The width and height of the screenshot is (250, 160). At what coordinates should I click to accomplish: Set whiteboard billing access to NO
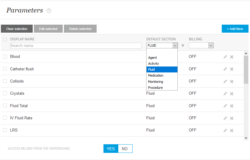click(x=125, y=149)
